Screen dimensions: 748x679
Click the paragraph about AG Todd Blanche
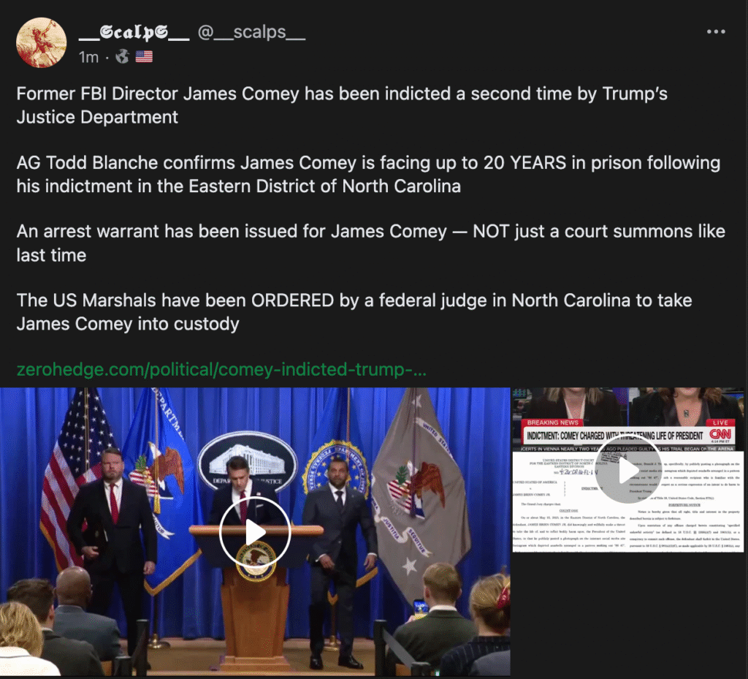pyautogui.click(x=368, y=174)
